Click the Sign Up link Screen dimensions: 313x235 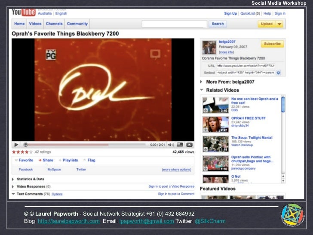click(x=230, y=14)
